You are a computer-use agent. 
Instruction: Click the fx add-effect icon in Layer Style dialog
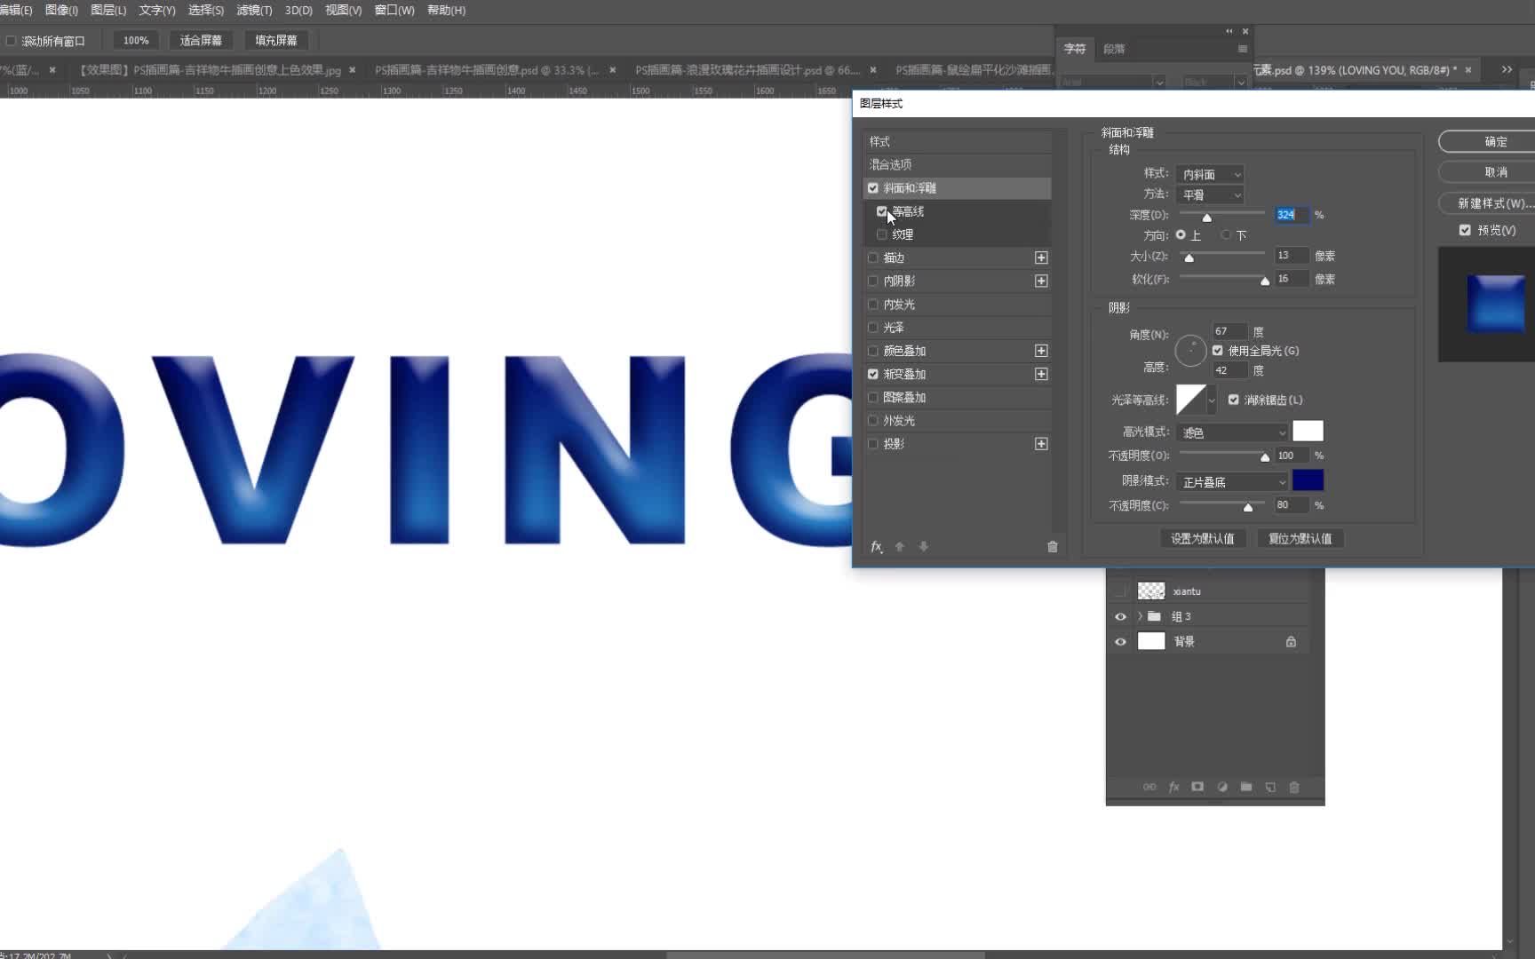click(x=876, y=547)
